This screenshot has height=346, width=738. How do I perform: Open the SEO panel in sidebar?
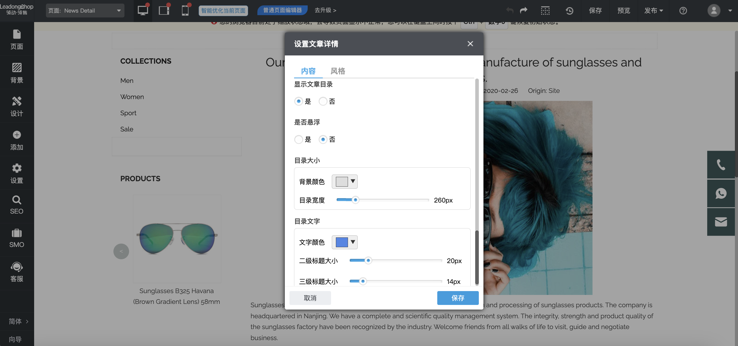click(x=17, y=205)
